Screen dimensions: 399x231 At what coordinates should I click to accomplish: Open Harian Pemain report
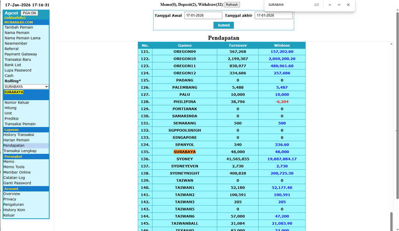(x=16, y=140)
